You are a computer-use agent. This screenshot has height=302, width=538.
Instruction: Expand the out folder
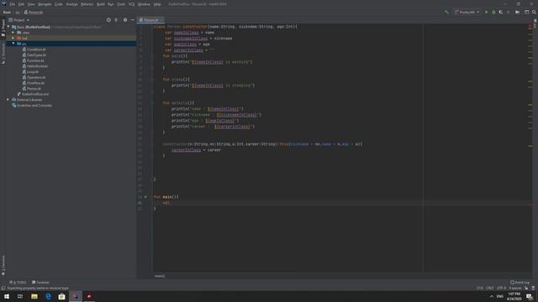tap(13, 38)
